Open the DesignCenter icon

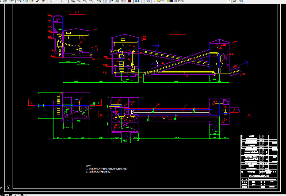[105, 1]
